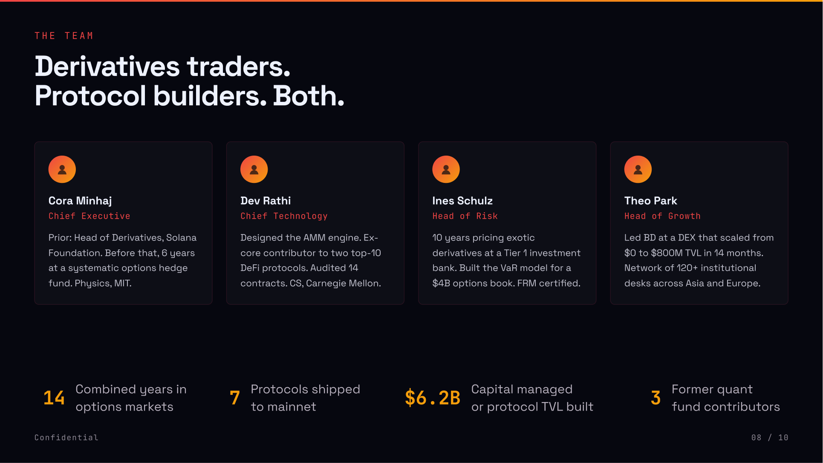Click the Chief Technology role label
This screenshot has width=823, height=463.
284,216
